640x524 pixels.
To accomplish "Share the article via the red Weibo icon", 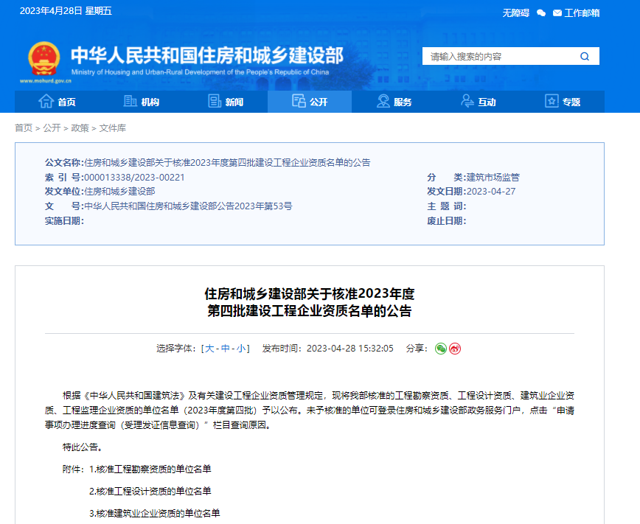I will click(x=455, y=349).
